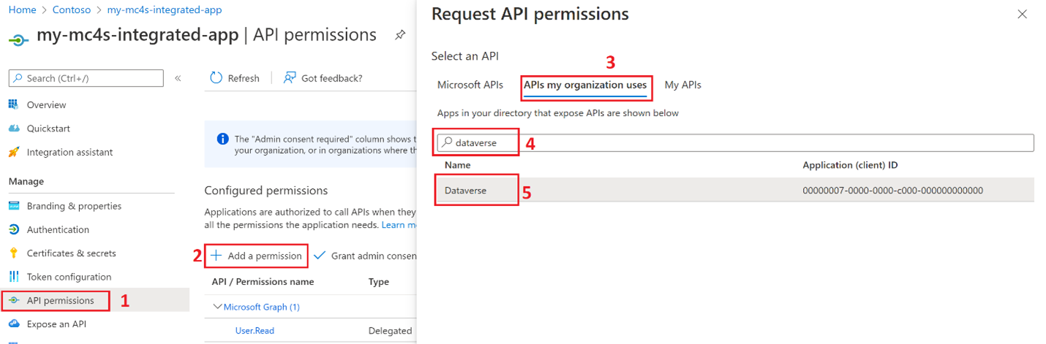1046x344 pixels.
Task: Click Delegated type cell for User.Read
Action: [390, 331]
